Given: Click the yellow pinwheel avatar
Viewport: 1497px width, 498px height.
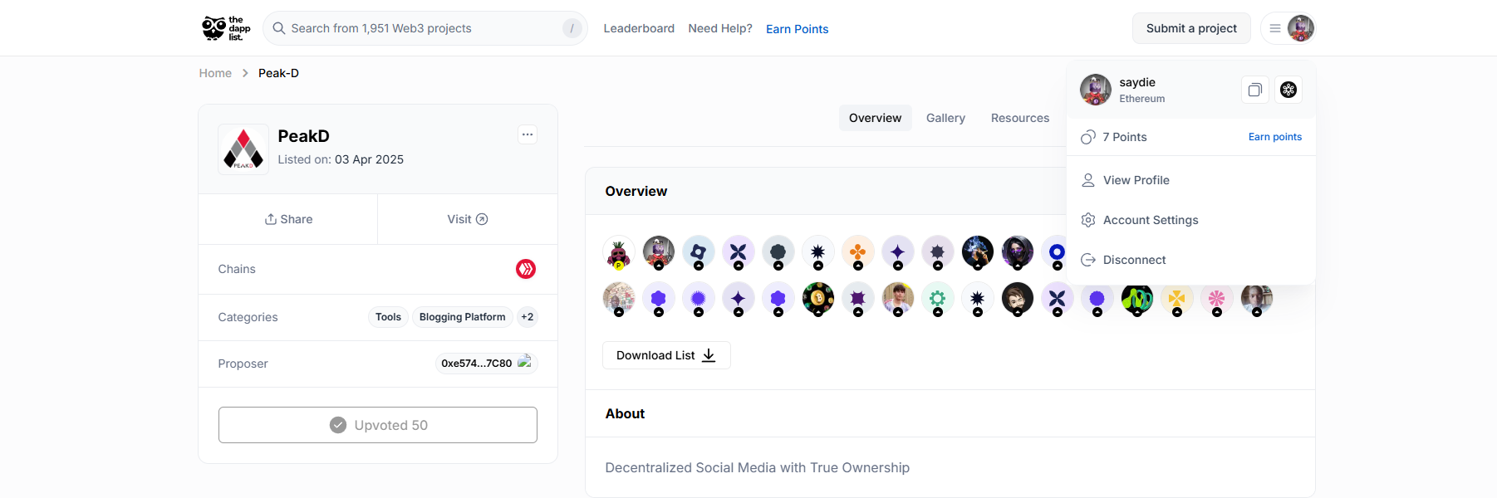Looking at the screenshot, I should [x=1177, y=299].
